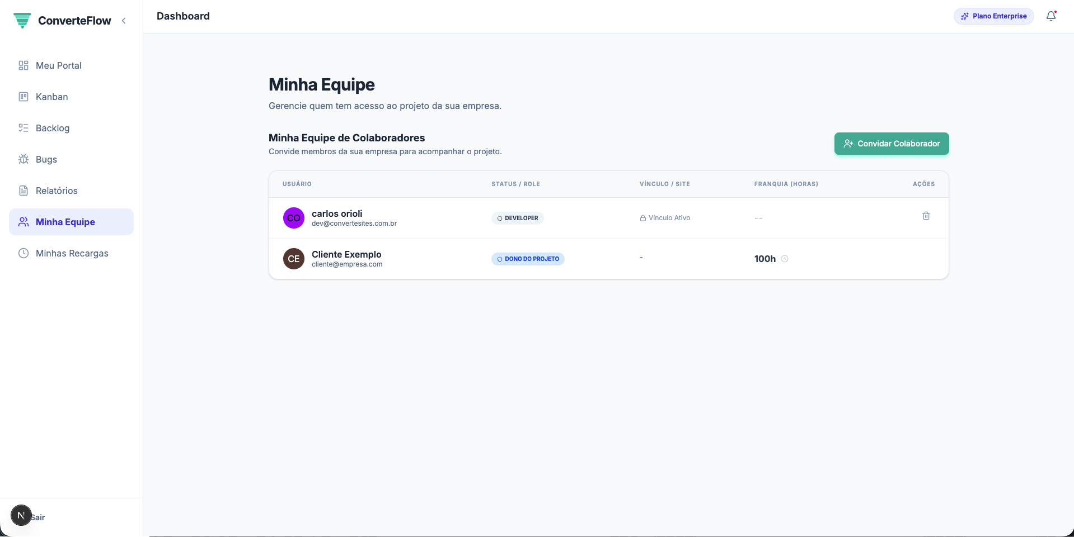The width and height of the screenshot is (1074, 537).
Task: Click the N user avatar bottom left
Action: pyautogui.click(x=21, y=515)
